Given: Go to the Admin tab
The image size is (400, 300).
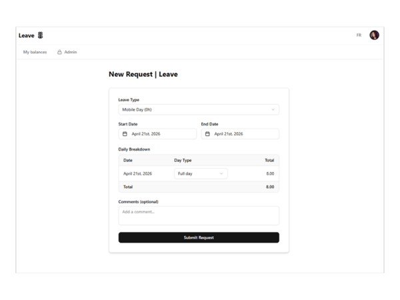Looking at the screenshot, I should (67, 52).
